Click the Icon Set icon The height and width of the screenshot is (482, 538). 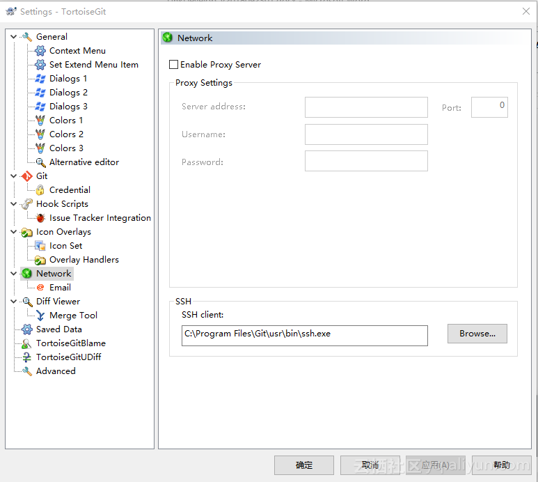(x=40, y=246)
